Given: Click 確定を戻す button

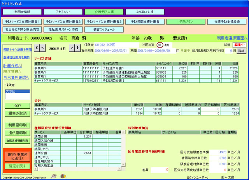Looking at the screenshot, I should click(x=17, y=166).
